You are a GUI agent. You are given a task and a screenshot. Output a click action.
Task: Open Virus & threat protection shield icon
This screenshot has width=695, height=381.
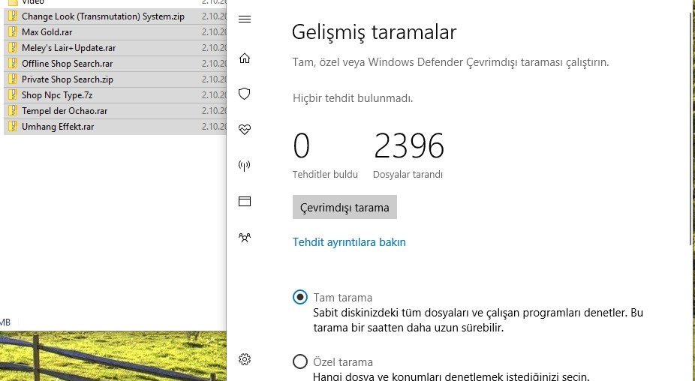(245, 94)
